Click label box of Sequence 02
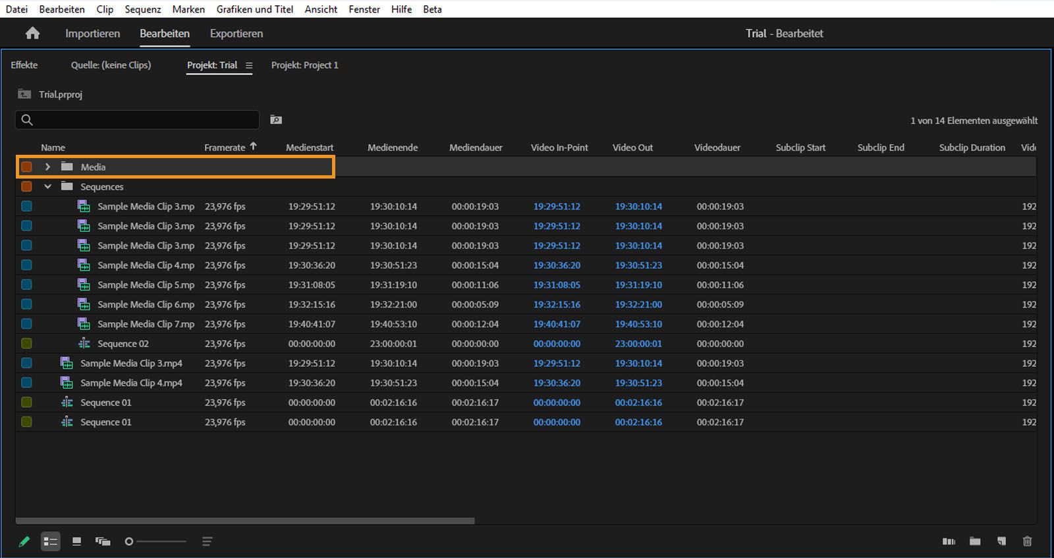This screenshot has width=1054, height=558. (26, 344)
